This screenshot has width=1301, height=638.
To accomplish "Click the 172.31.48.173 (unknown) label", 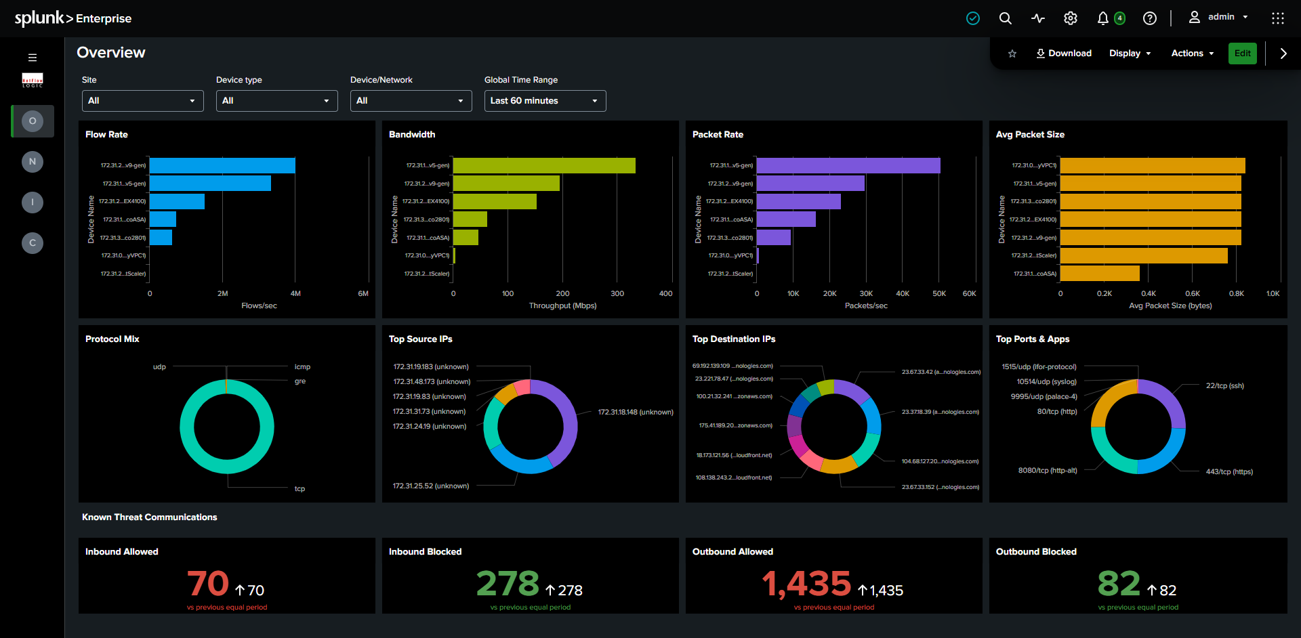I will pyautogui.click(x=432, y=382).
